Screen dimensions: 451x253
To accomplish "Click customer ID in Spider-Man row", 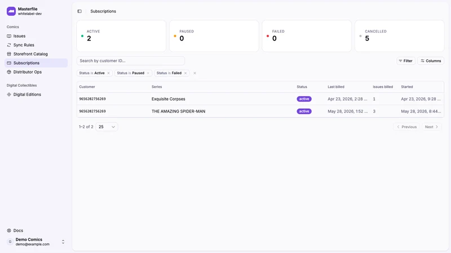I will 92,111.
